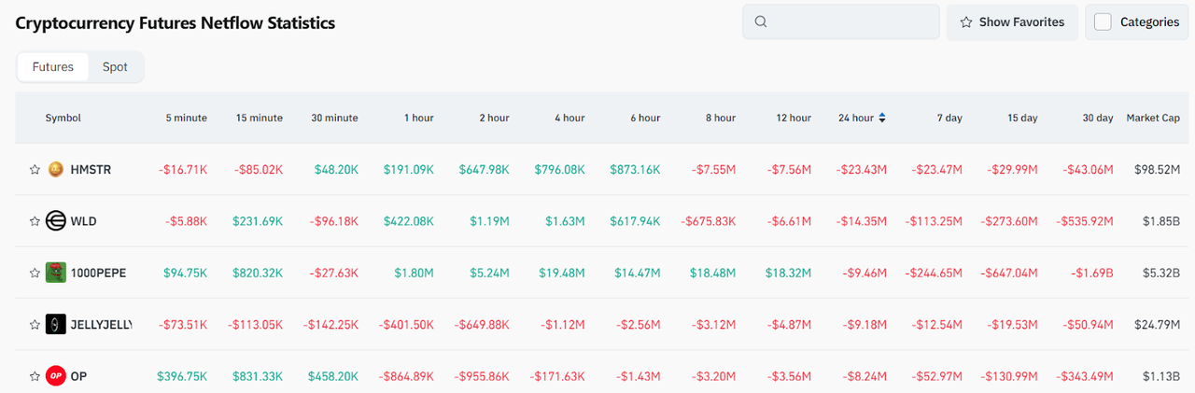The width and height of the screenshot is (1195, 393).
Task: Switch to the Spot tab
Action: tap(115, 67)
